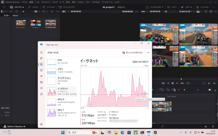Screen dimensions: 218x136
Task: Select Memory (メモリ) in Task Manager
Action: 61,71
